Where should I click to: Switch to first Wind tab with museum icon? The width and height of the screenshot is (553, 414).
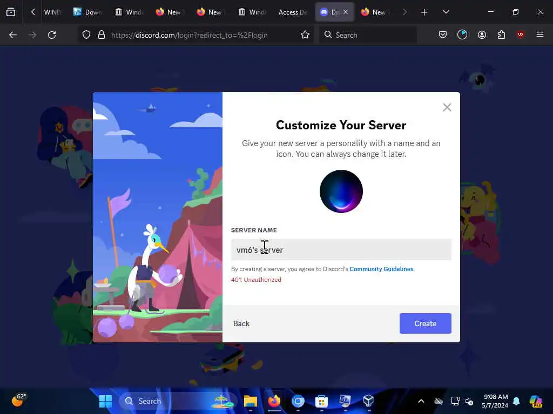pos(129,12)
